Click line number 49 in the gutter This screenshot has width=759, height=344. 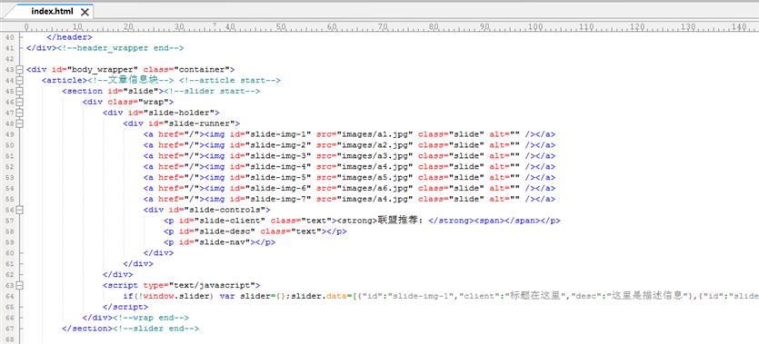tap(10, 134)
